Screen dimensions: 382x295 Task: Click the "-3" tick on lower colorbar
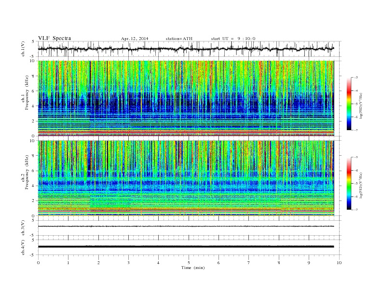(356, 158)
